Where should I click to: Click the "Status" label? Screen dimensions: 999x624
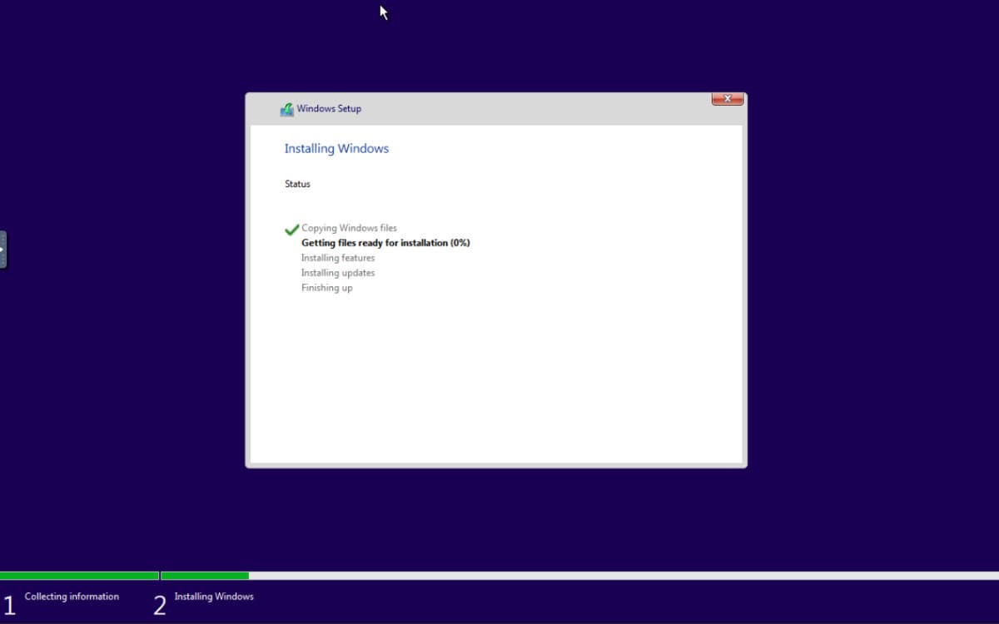[x=297, y=184]
